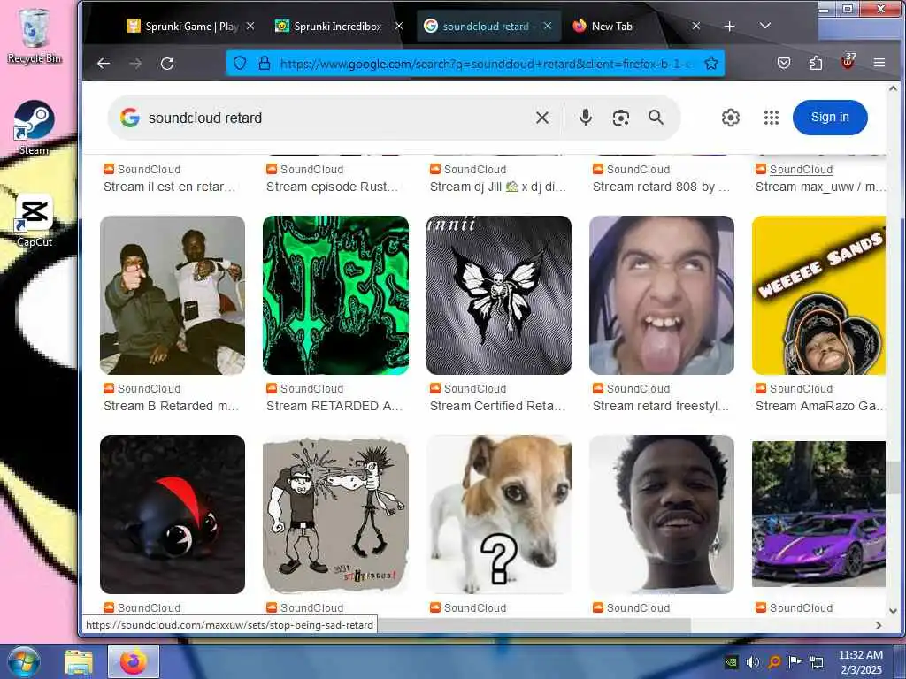Open Recycle Bin on the desktop
Viewport: 906px width, 679px height.
tap(35, 35)
